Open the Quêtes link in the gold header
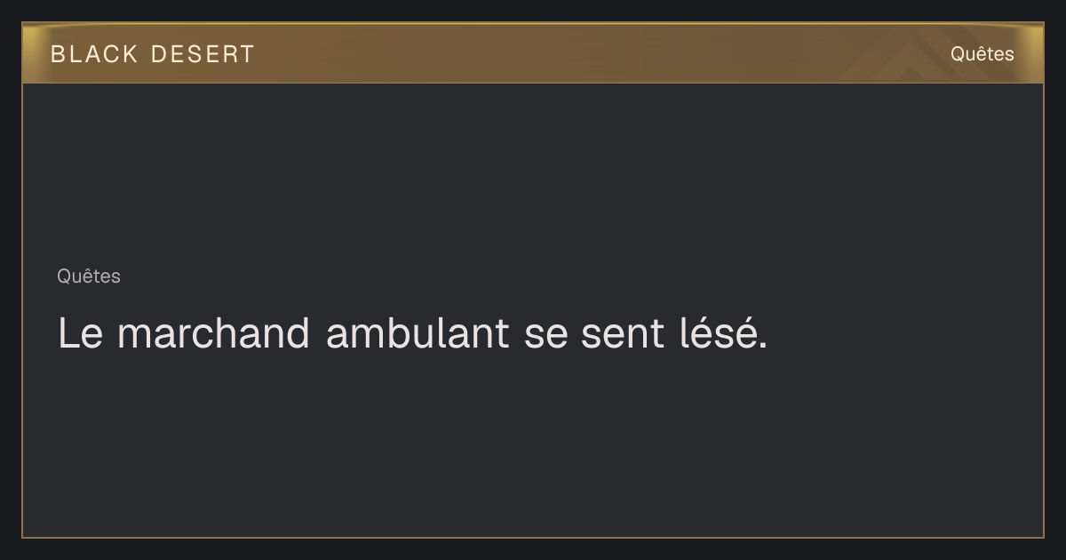This screenshot has height=560, width=1066. point(982,53)
